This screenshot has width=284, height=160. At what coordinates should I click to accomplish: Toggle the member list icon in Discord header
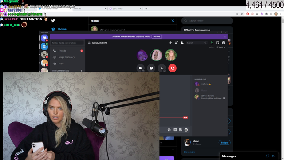tap(182, 43)
